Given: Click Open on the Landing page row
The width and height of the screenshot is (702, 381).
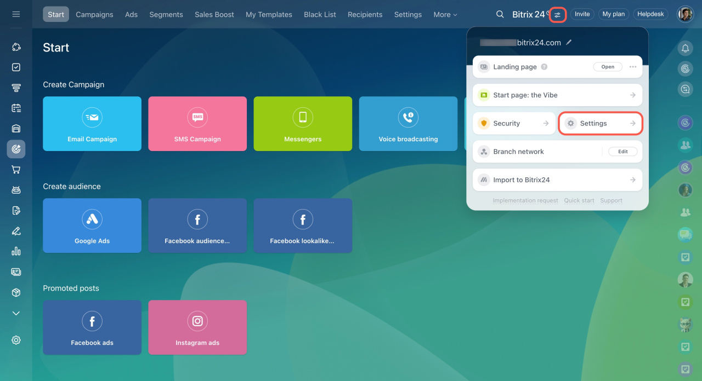Looking at the screenshot, I should [x=608, y=67].
